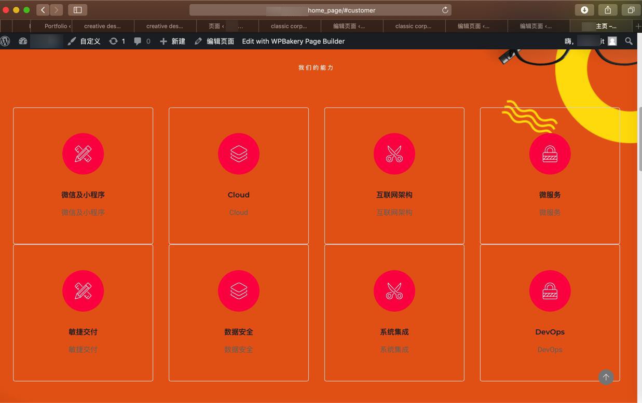This screenshot has width=642, height=403.
Task: Click the 我们的能力 section title
Action: click(x=316, y=67)
